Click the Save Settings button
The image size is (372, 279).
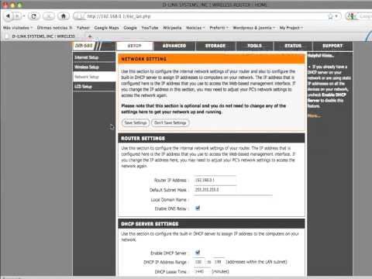click(x=136, y=122)
